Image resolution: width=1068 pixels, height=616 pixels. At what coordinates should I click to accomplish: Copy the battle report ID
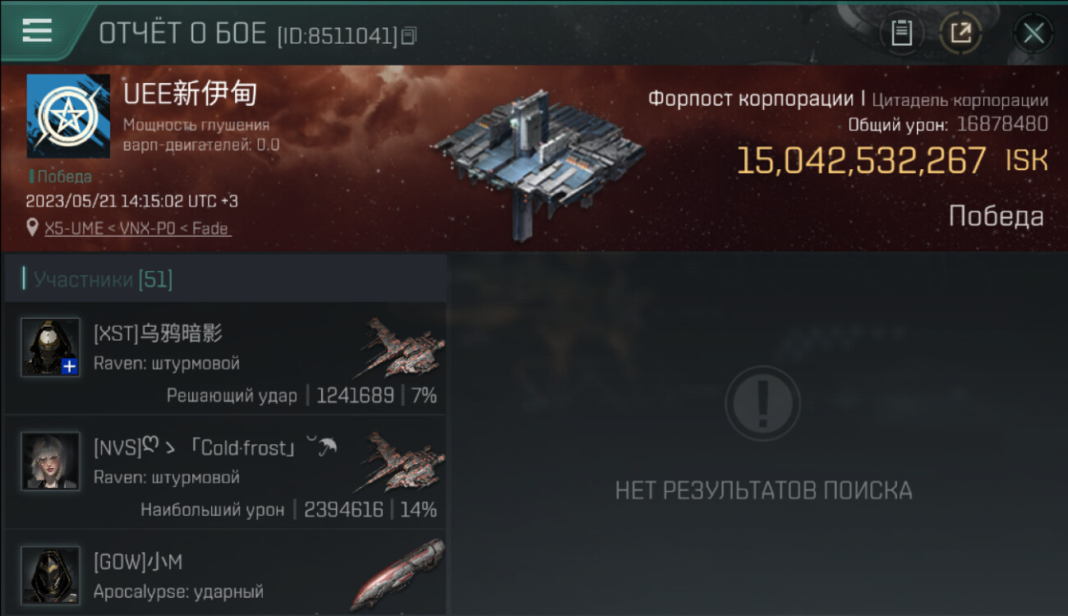(x=409, y=35)
